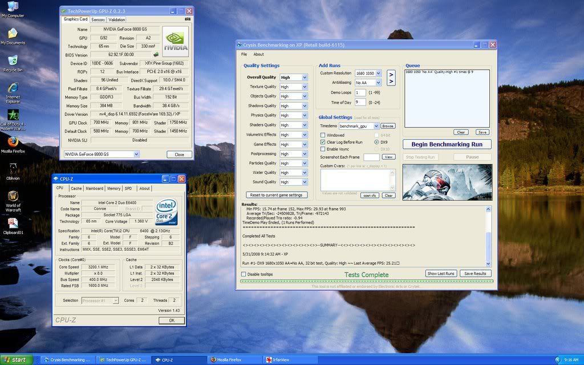The height and width of the screenshot is (365, 584).
Task: Switch to the Validation tab in GPU-Z
Action: pyautogui.click(x=117, y=20)
